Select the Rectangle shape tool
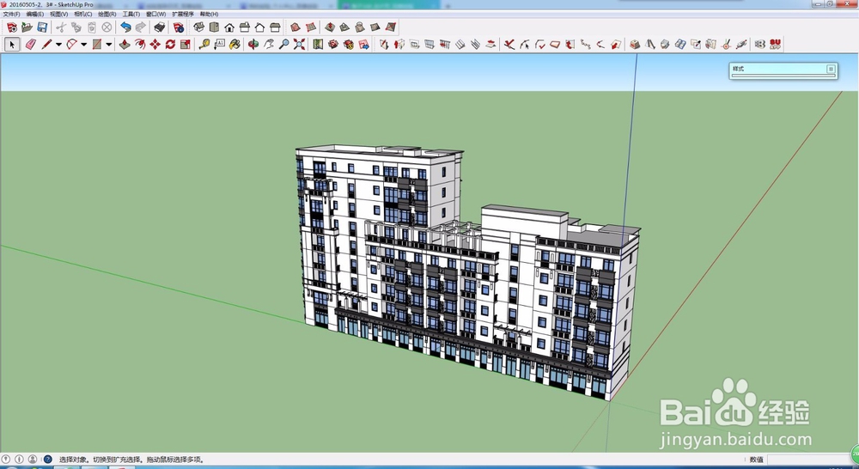This screenshot has width=859, height=469. [96, 45]
